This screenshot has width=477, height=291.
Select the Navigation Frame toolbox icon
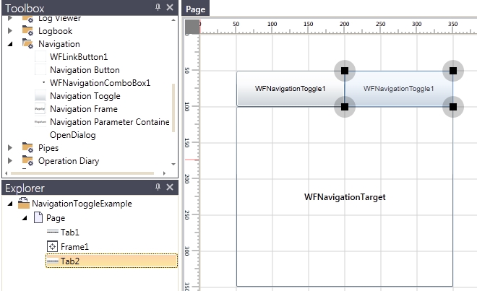click(x=40, y=109)
